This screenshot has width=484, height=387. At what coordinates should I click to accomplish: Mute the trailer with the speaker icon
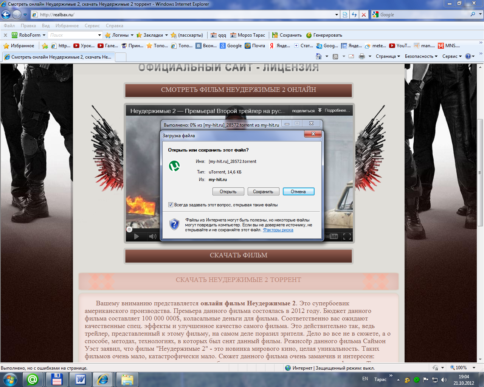tap(152, 237)
